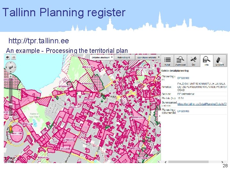Screen dimensions: 230x172
Task: Collapse the info side panel arrow
Action: click(160, 116)
